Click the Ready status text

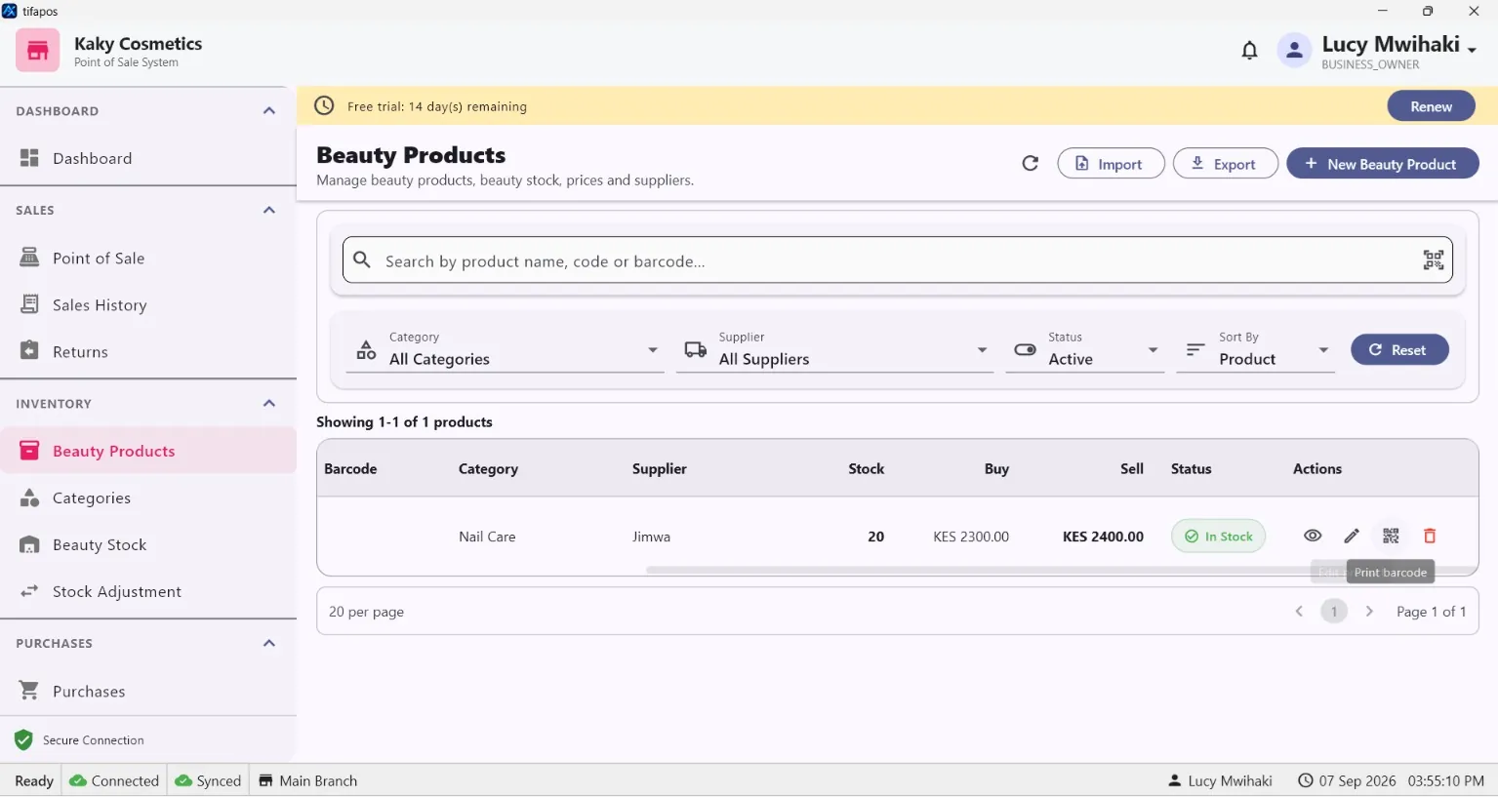pos(34,780)
